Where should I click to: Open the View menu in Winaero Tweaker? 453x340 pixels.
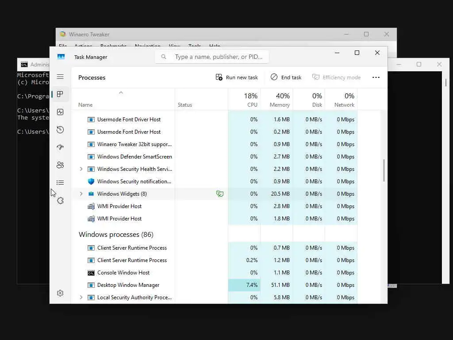(x=174, y=46)
